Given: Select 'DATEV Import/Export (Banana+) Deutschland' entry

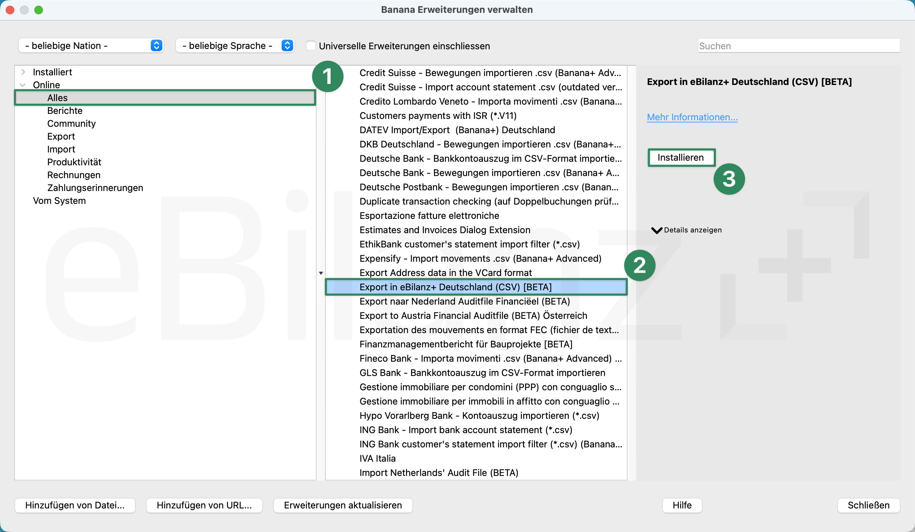Looking at the screenshot, I should (476, 130).
